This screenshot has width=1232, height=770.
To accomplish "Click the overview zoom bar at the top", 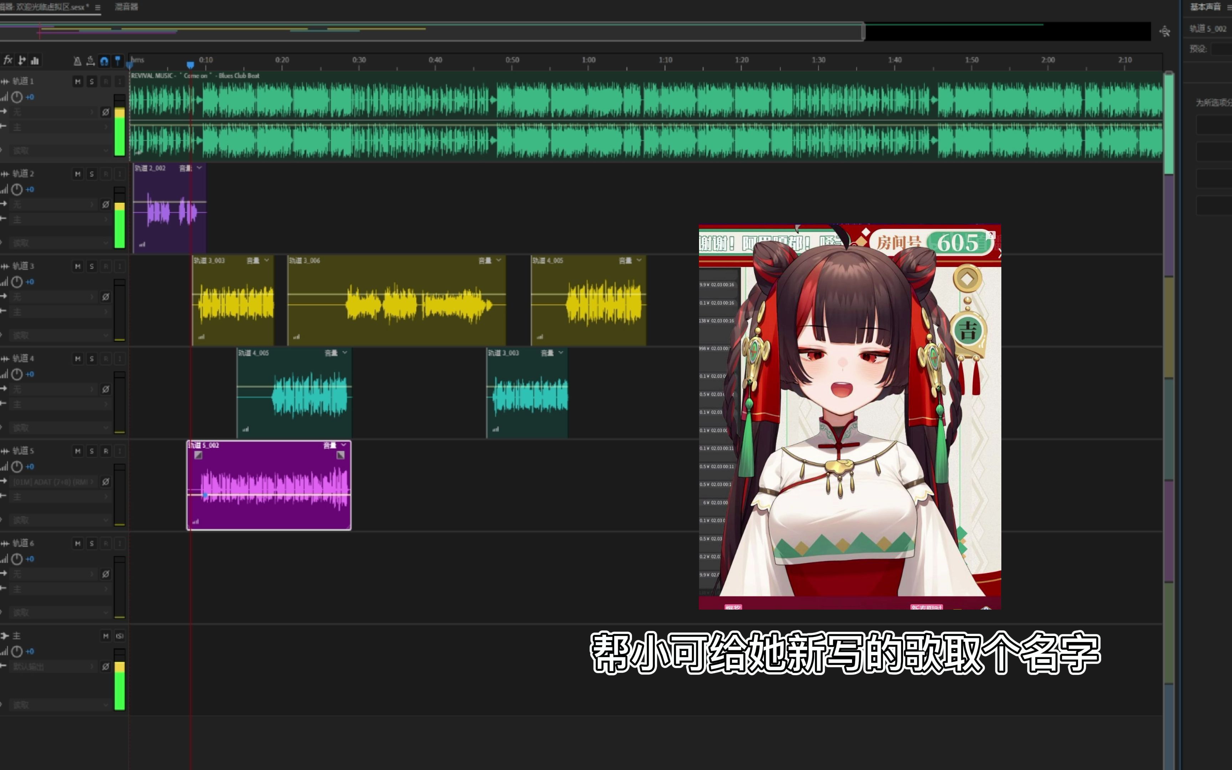I will click(x=432, y=32).
